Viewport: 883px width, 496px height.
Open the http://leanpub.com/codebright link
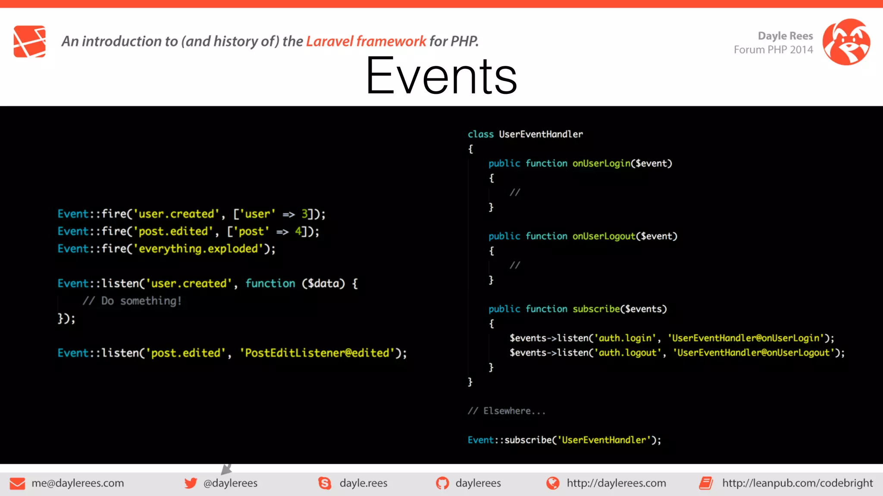tap(798, 483)
